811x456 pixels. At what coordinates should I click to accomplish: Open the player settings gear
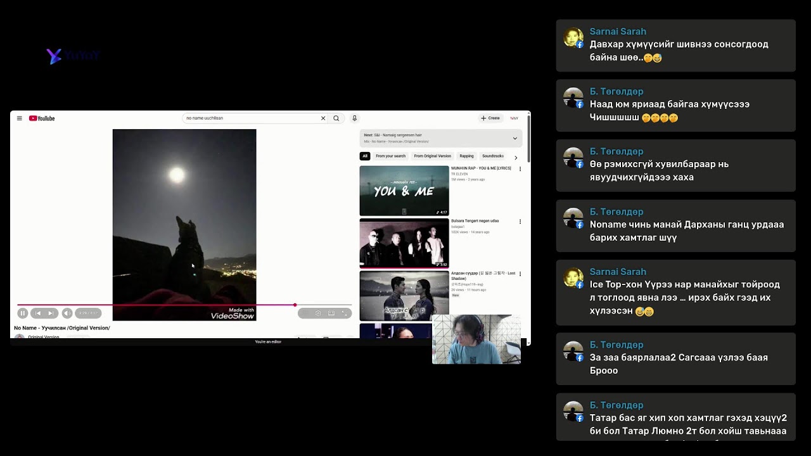pyautogui.click(x=318, y=313)
